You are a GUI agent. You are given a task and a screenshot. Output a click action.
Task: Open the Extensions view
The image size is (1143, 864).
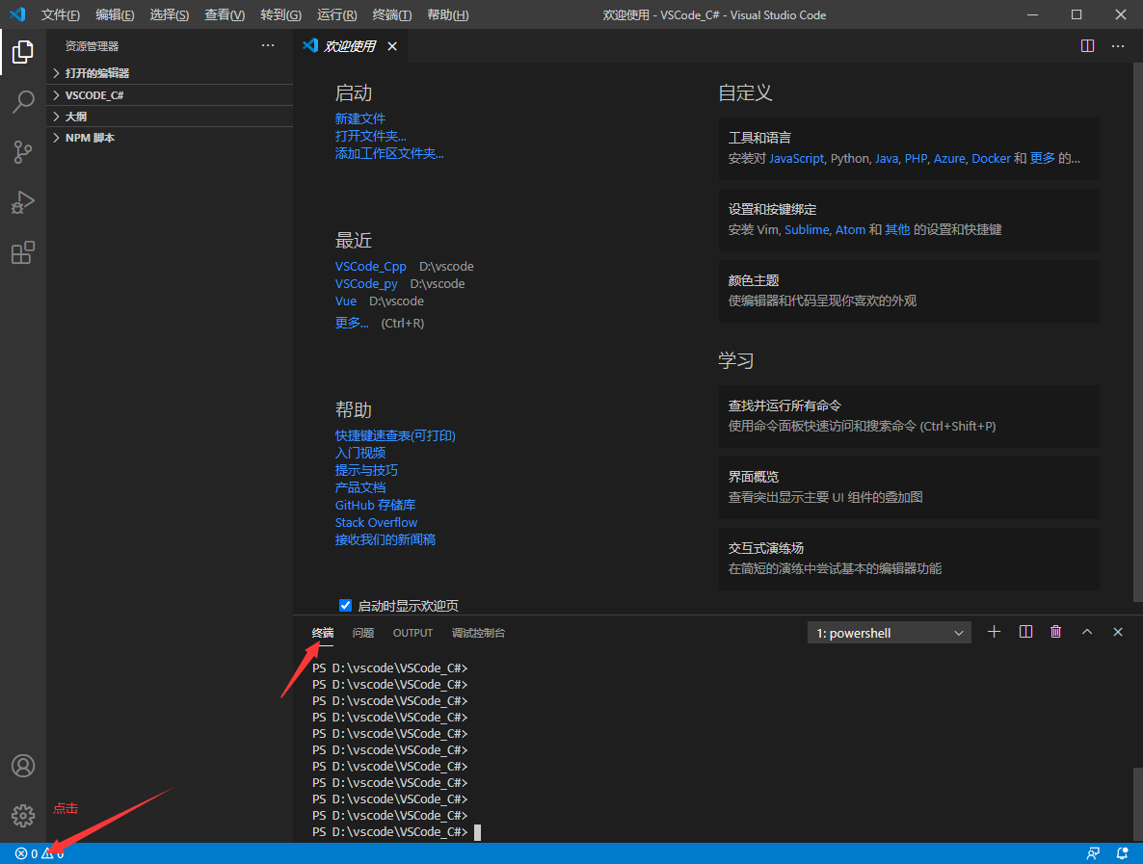pyautogui.click(x=22, y=252)
